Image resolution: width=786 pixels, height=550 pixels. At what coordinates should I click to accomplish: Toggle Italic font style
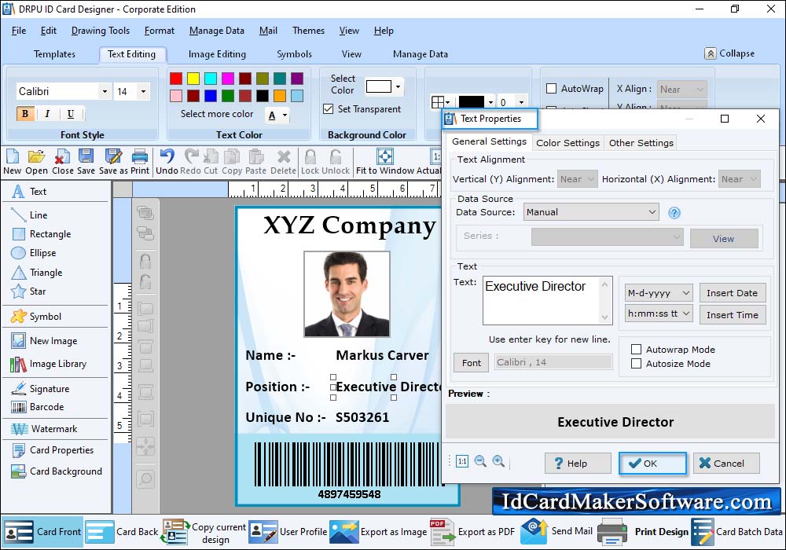coord(47,114)
